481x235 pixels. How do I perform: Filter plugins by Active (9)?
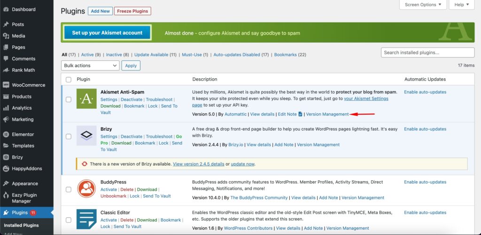point(91,55)
